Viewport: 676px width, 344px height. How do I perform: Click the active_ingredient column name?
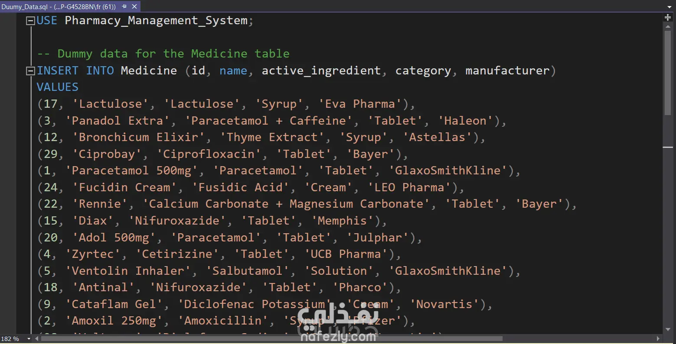click(321, 71)
